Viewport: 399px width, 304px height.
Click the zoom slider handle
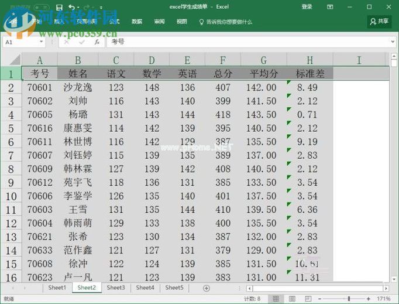pyautogui.click(x=349, y=299)
